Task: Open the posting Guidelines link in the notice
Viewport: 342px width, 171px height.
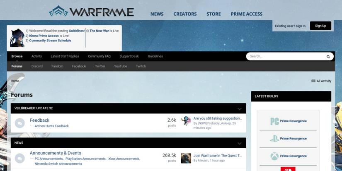Action: click(77, 31)
